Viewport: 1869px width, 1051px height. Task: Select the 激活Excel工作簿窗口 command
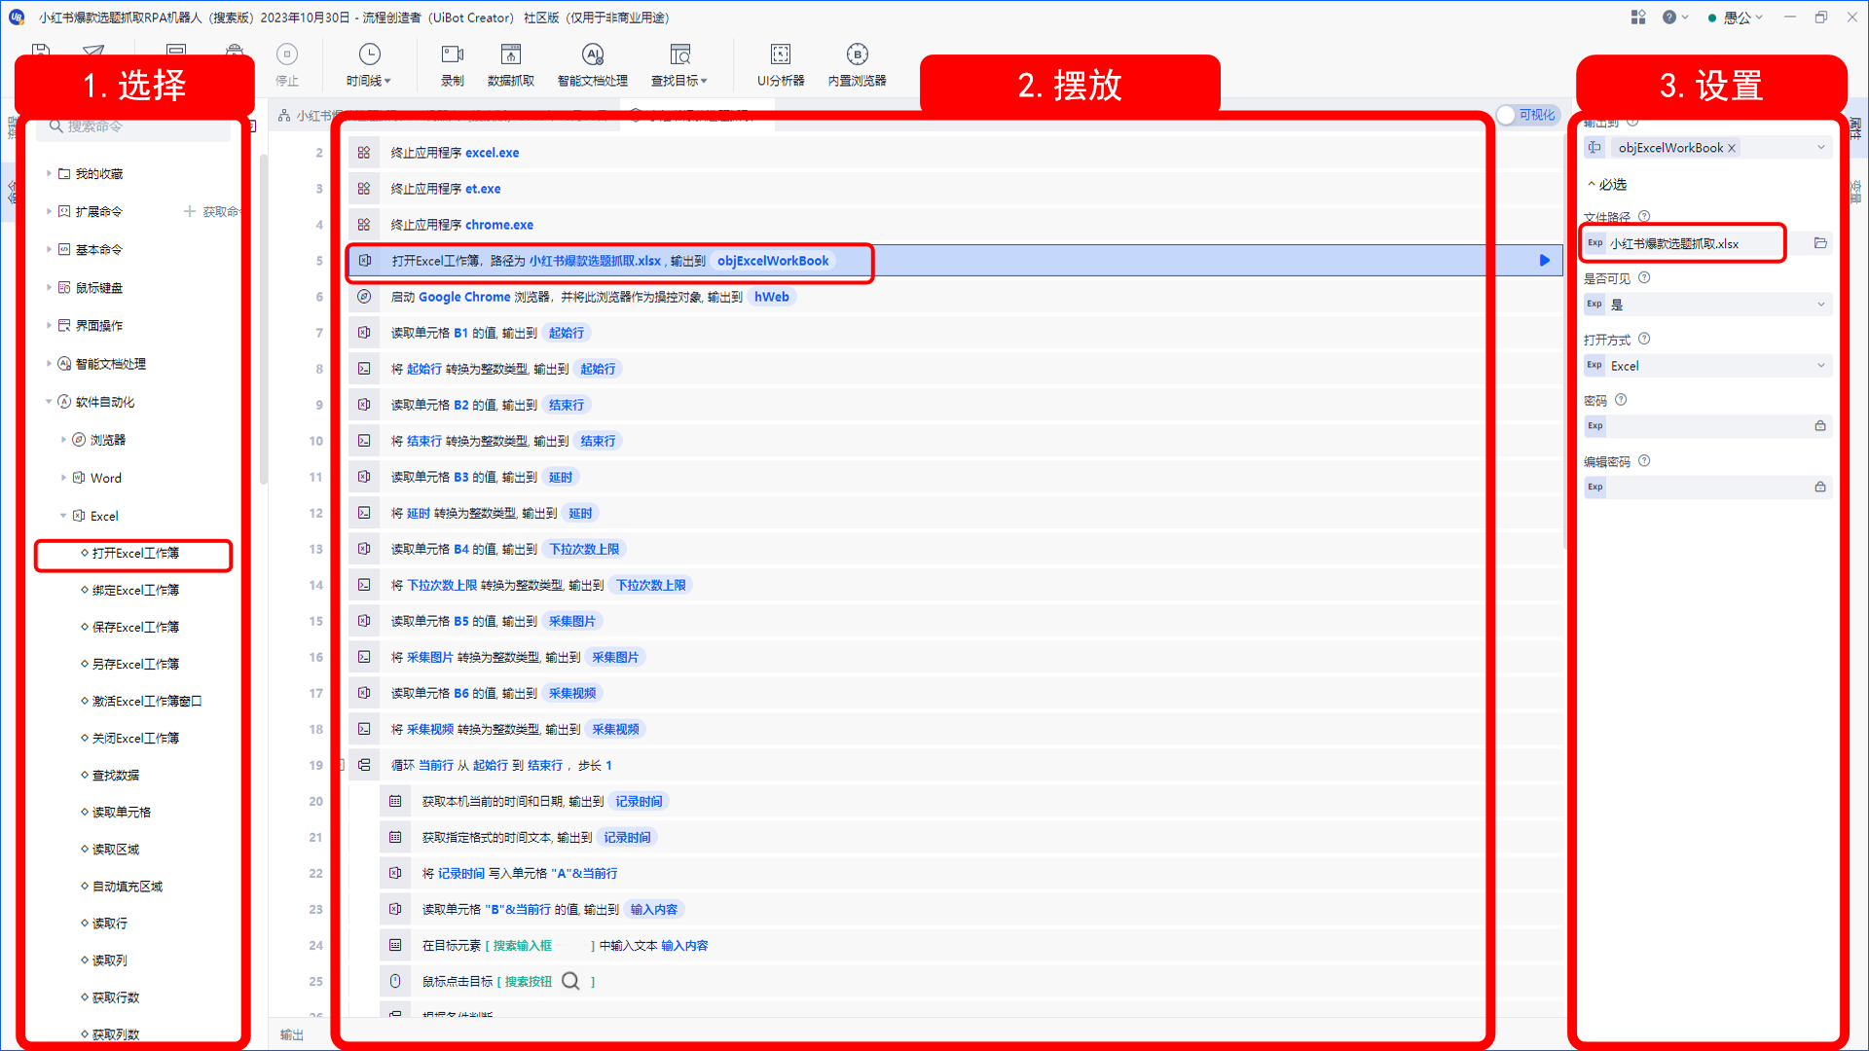(147, 702)
